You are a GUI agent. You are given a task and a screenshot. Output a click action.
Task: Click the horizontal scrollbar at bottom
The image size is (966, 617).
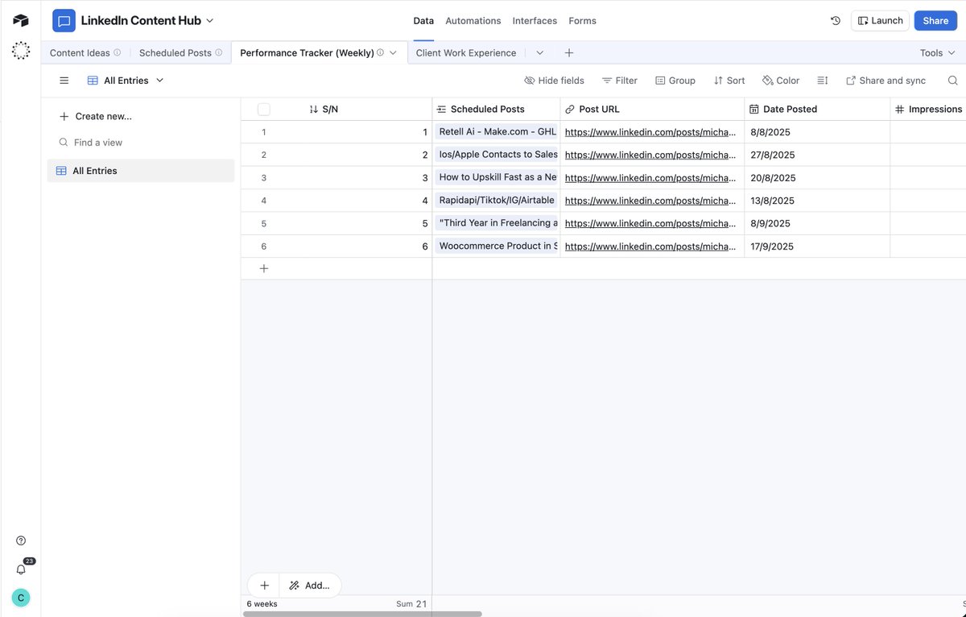(x=362, y=614)
